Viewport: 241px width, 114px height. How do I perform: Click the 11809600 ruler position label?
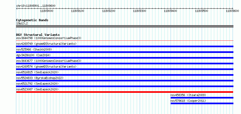[233, 11]
